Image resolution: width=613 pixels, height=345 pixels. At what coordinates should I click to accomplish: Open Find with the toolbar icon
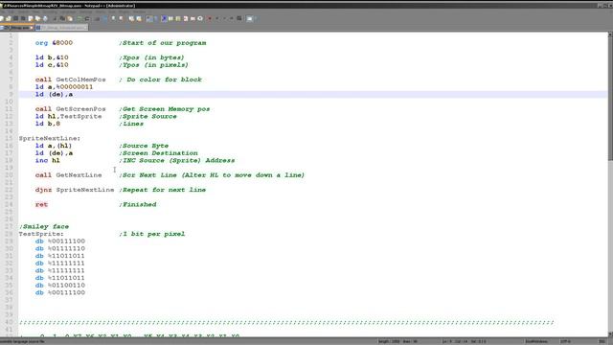coord(97,18)
